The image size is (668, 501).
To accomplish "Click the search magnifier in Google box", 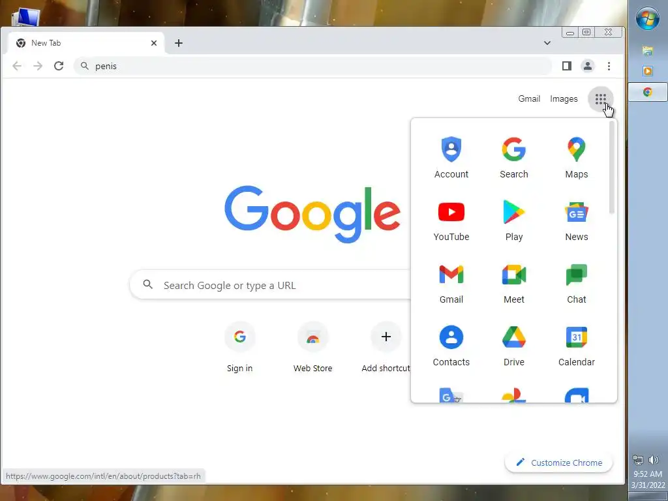I will [148, 284].
